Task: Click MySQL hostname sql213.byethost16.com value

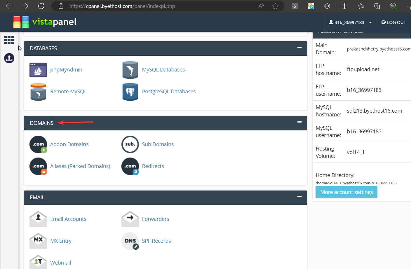Action: point(375,111)
